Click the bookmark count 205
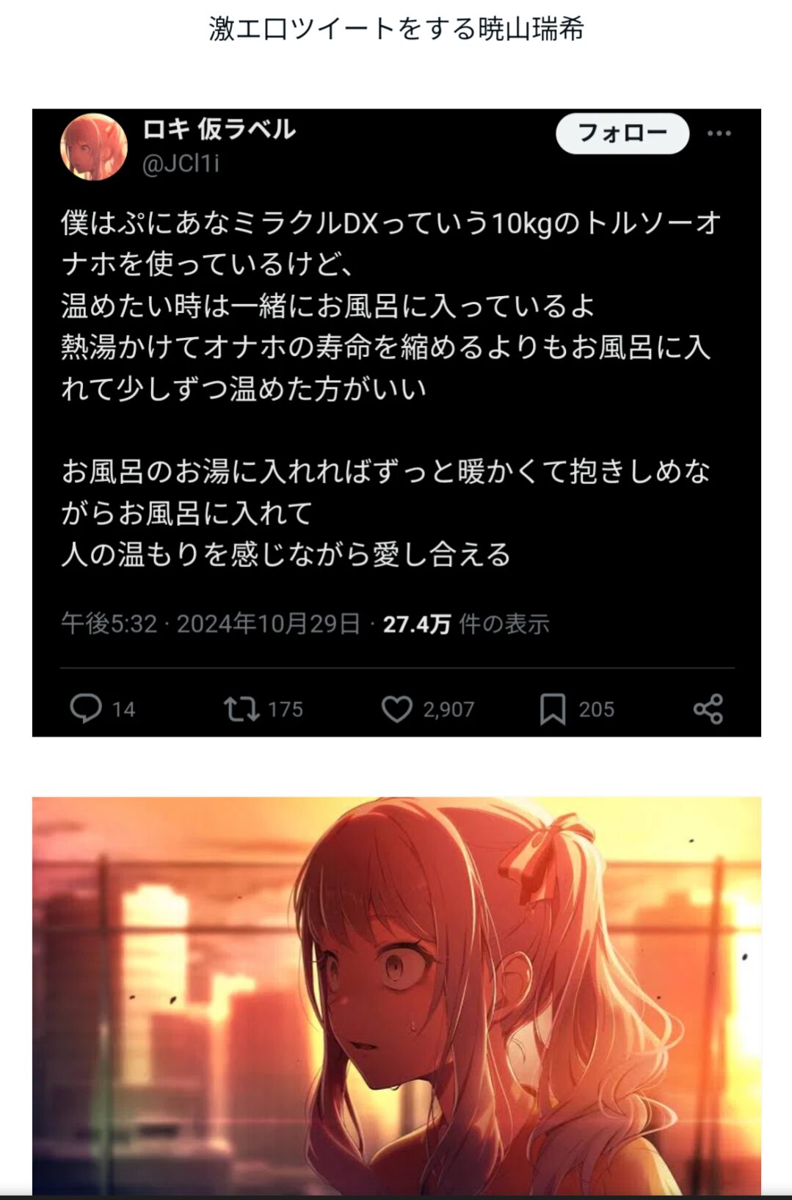Viewport: 792px width, 1200px height. (596, 709)
